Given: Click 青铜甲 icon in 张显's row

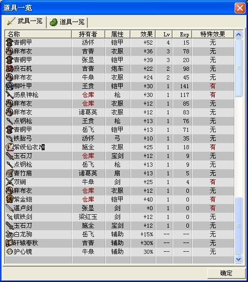Looking at the screenshot, I should coord(10,60).
